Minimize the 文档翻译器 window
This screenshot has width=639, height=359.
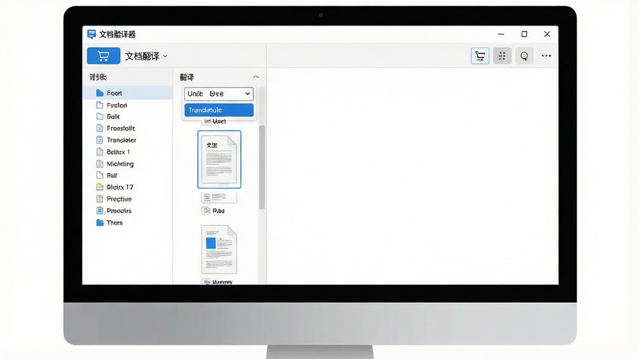501,34
